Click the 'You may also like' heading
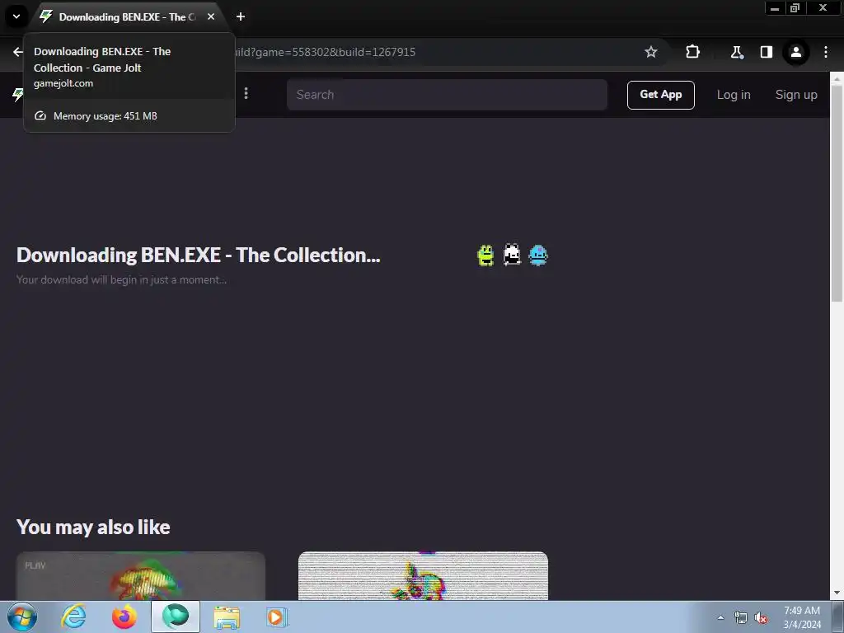 point(93,527)
